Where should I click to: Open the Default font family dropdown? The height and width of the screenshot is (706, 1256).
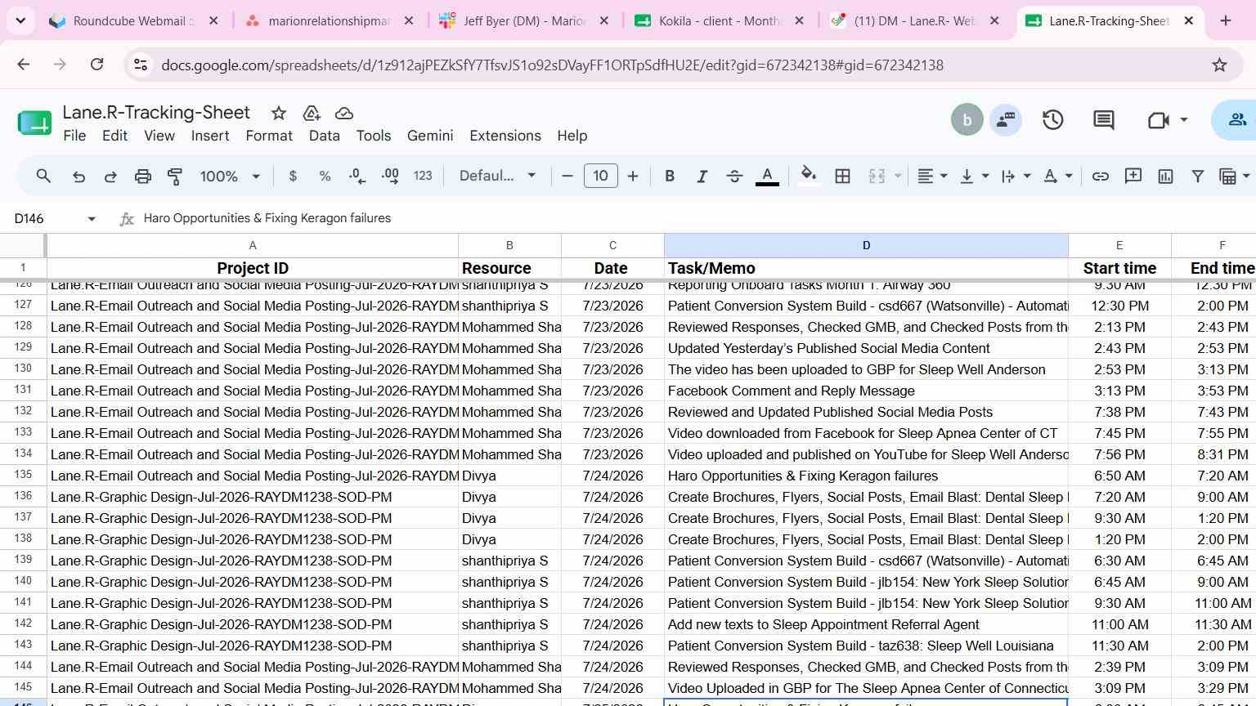(x=497, y=176)
